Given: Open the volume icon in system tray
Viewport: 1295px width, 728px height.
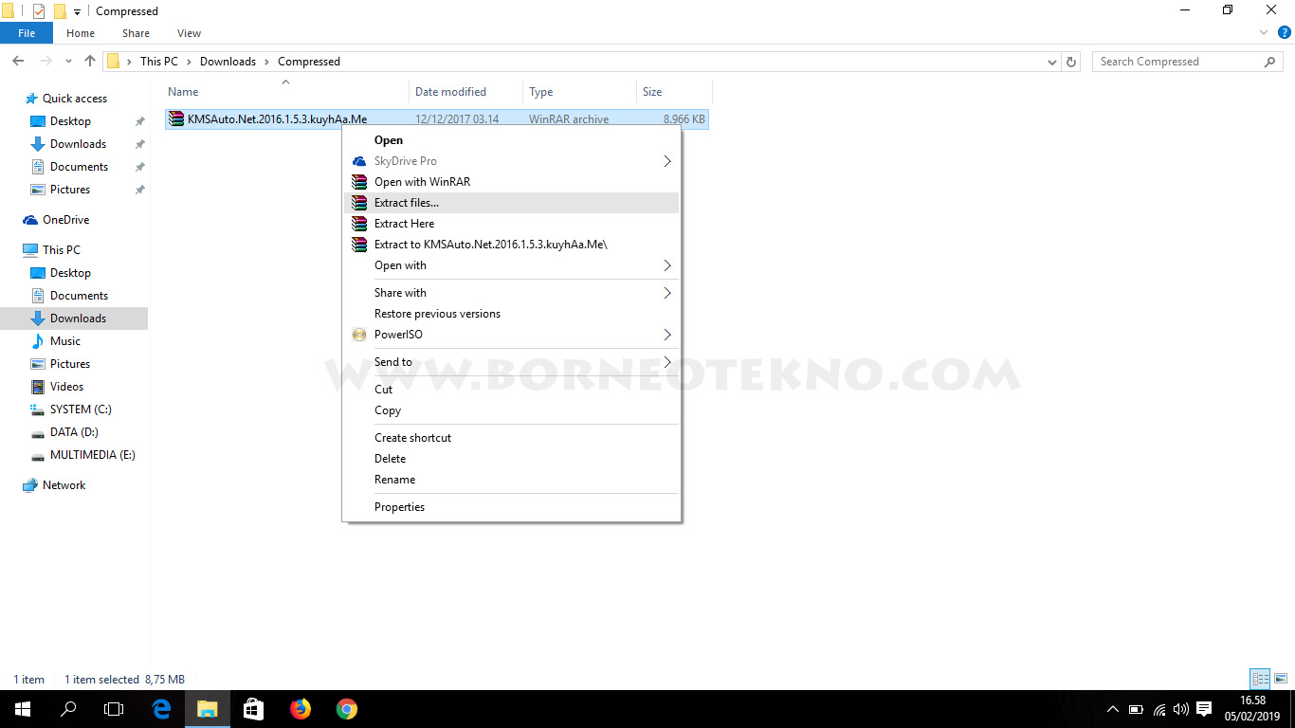Looking at the screenshot, I should point(1180,708).
